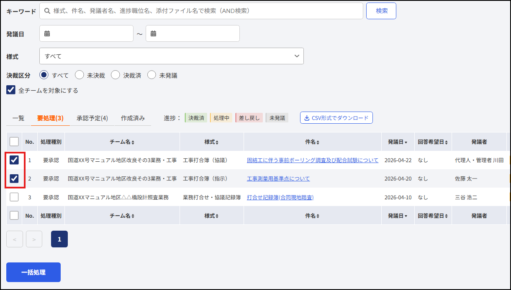
Task: Click the 処理中 progress legend swatch
Action: pyautogui.click(x=221, y=118)
